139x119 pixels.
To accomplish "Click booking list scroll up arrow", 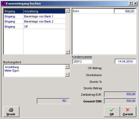I will point(67,11).
